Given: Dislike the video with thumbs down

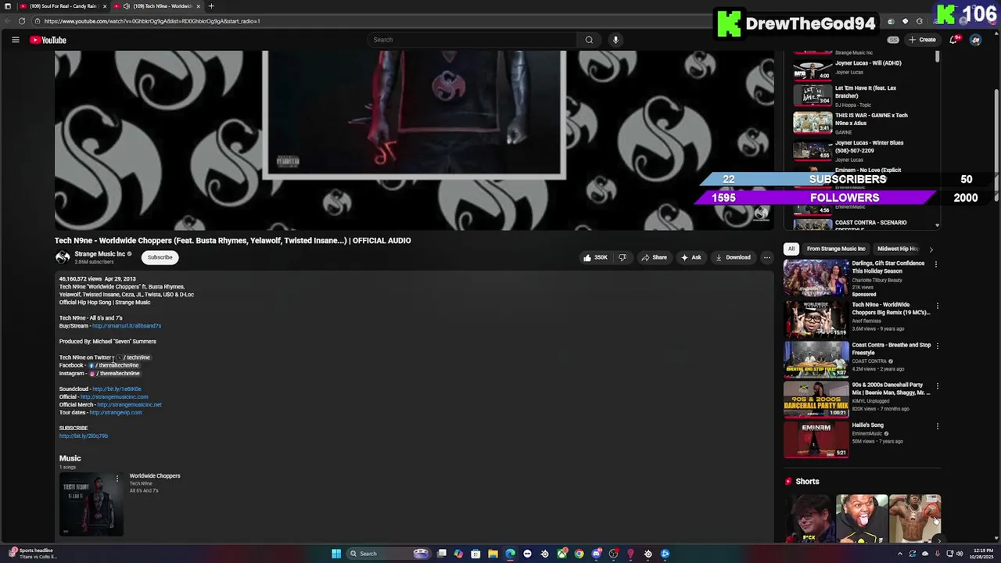Looking at the screenshot, I should 622,257.
